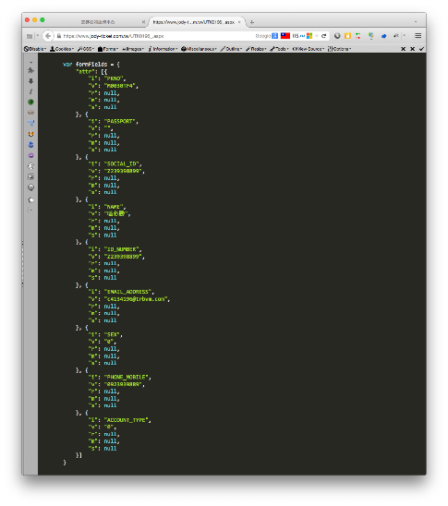Click the top collapse arrow of vertical sidebar

click(x=31, y=62)
